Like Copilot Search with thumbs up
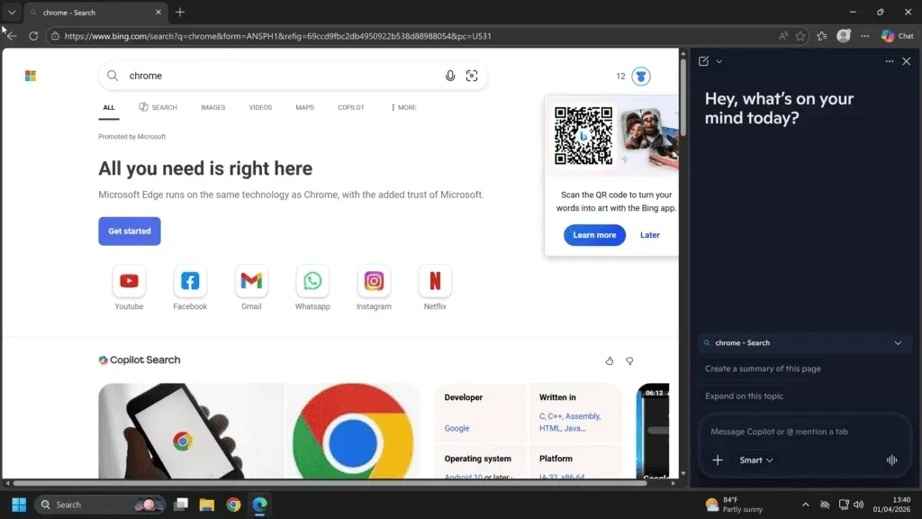The image size is (922, 519). click(x=610, y=360)
